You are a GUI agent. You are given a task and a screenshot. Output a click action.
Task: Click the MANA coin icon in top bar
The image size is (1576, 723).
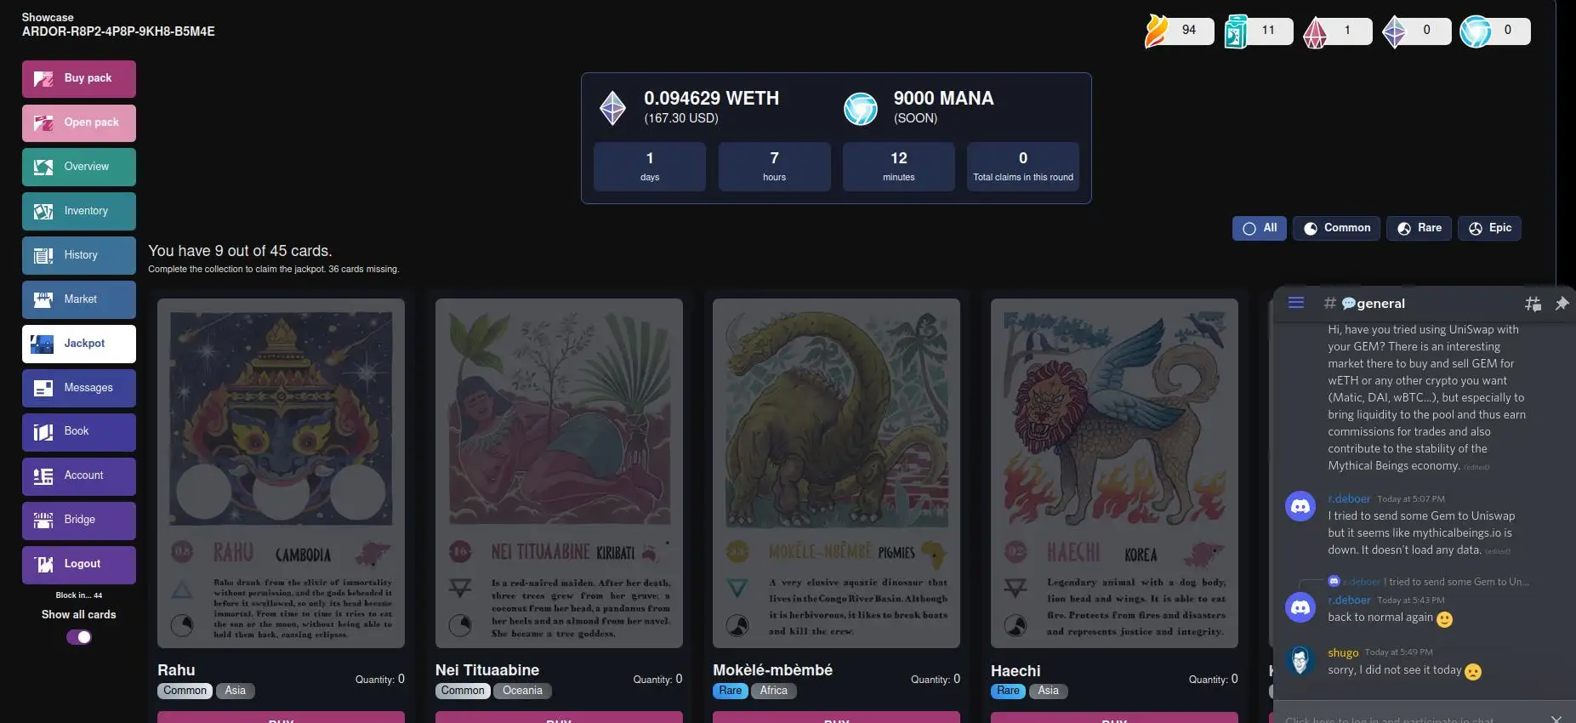(1476, 31)
